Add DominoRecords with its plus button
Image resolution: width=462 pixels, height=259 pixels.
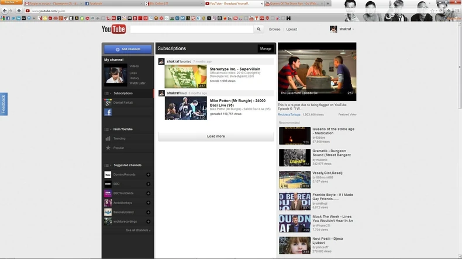pyautogui.click(x=148, y=175)
